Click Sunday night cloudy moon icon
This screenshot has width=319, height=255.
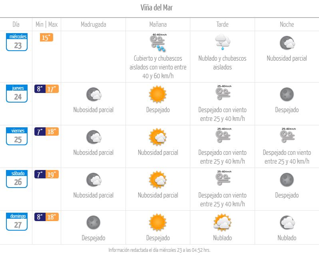pyautogui.click(x=287, y=223)
